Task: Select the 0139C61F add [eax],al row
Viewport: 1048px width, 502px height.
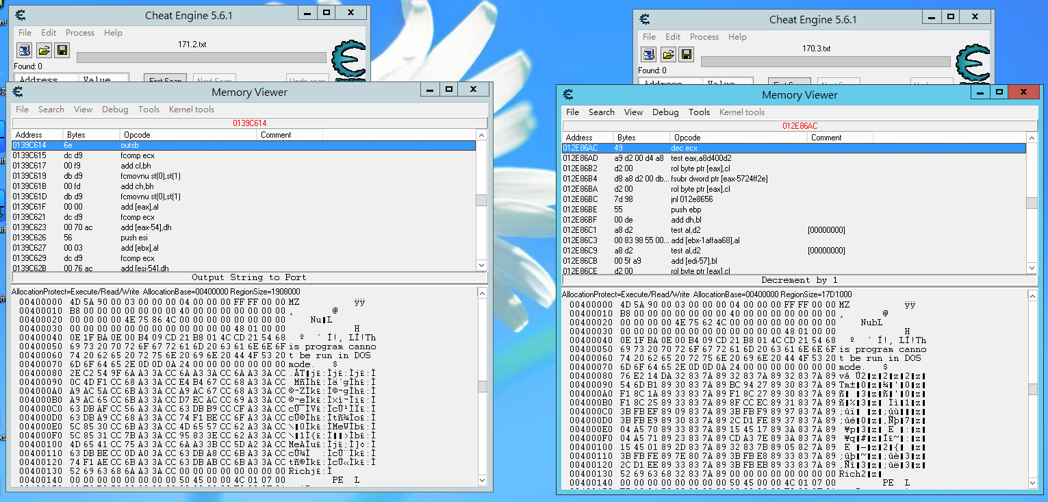Action: (244, 207)
